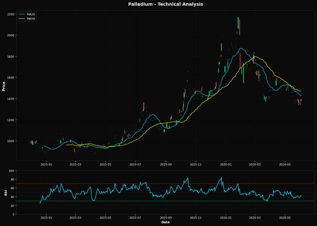Click the 2025-09 date label under price chart
This screenshot has height=226, width=317.
point(166,164)
